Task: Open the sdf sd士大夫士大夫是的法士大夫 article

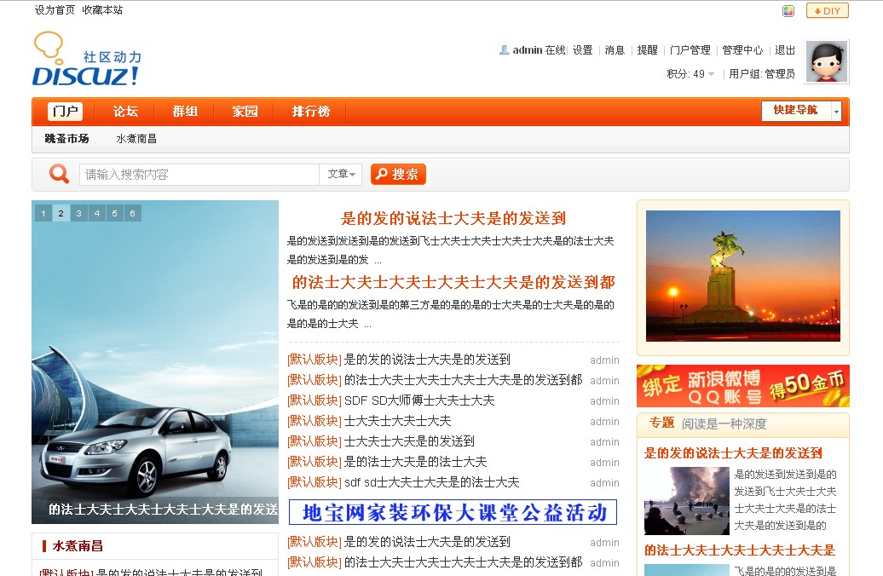Action: (x=432, y=482)
